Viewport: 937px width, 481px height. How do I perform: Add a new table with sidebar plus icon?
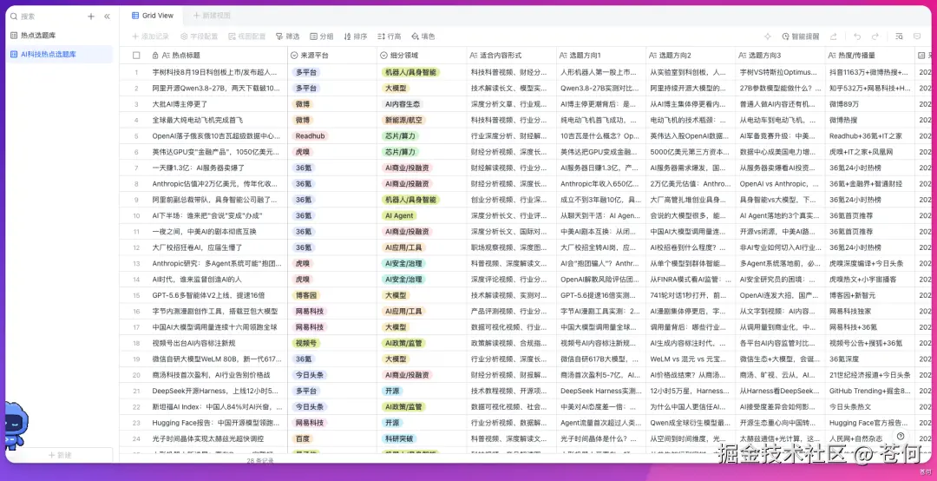click(x=91, y=16)
